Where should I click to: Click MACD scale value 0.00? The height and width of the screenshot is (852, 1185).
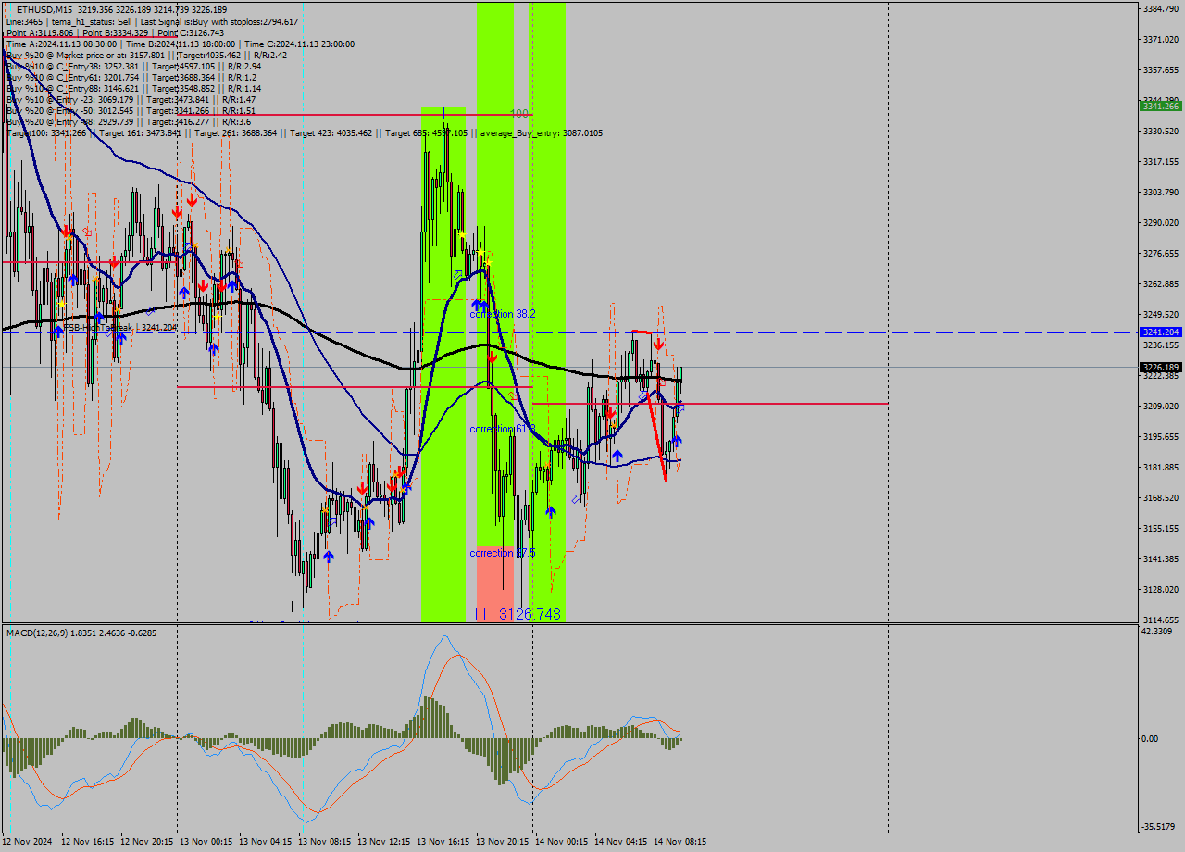coord(1151,738)
